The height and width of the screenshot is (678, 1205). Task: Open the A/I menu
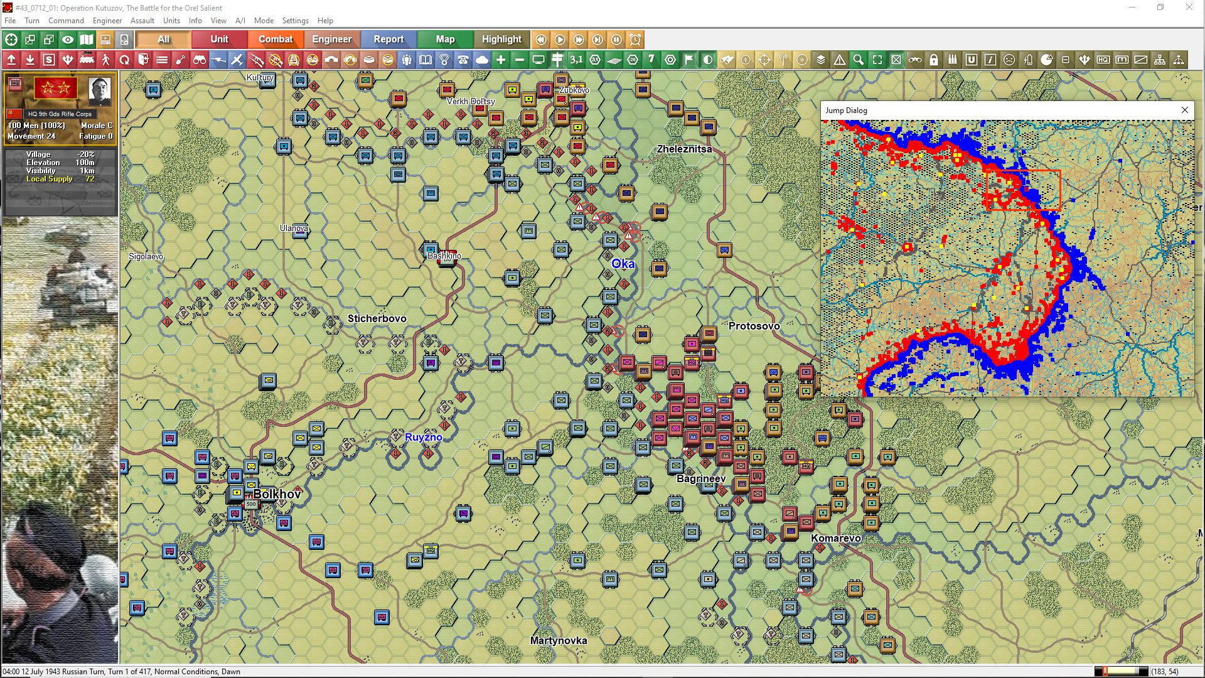pyautogui.click(x=240, y=21)
